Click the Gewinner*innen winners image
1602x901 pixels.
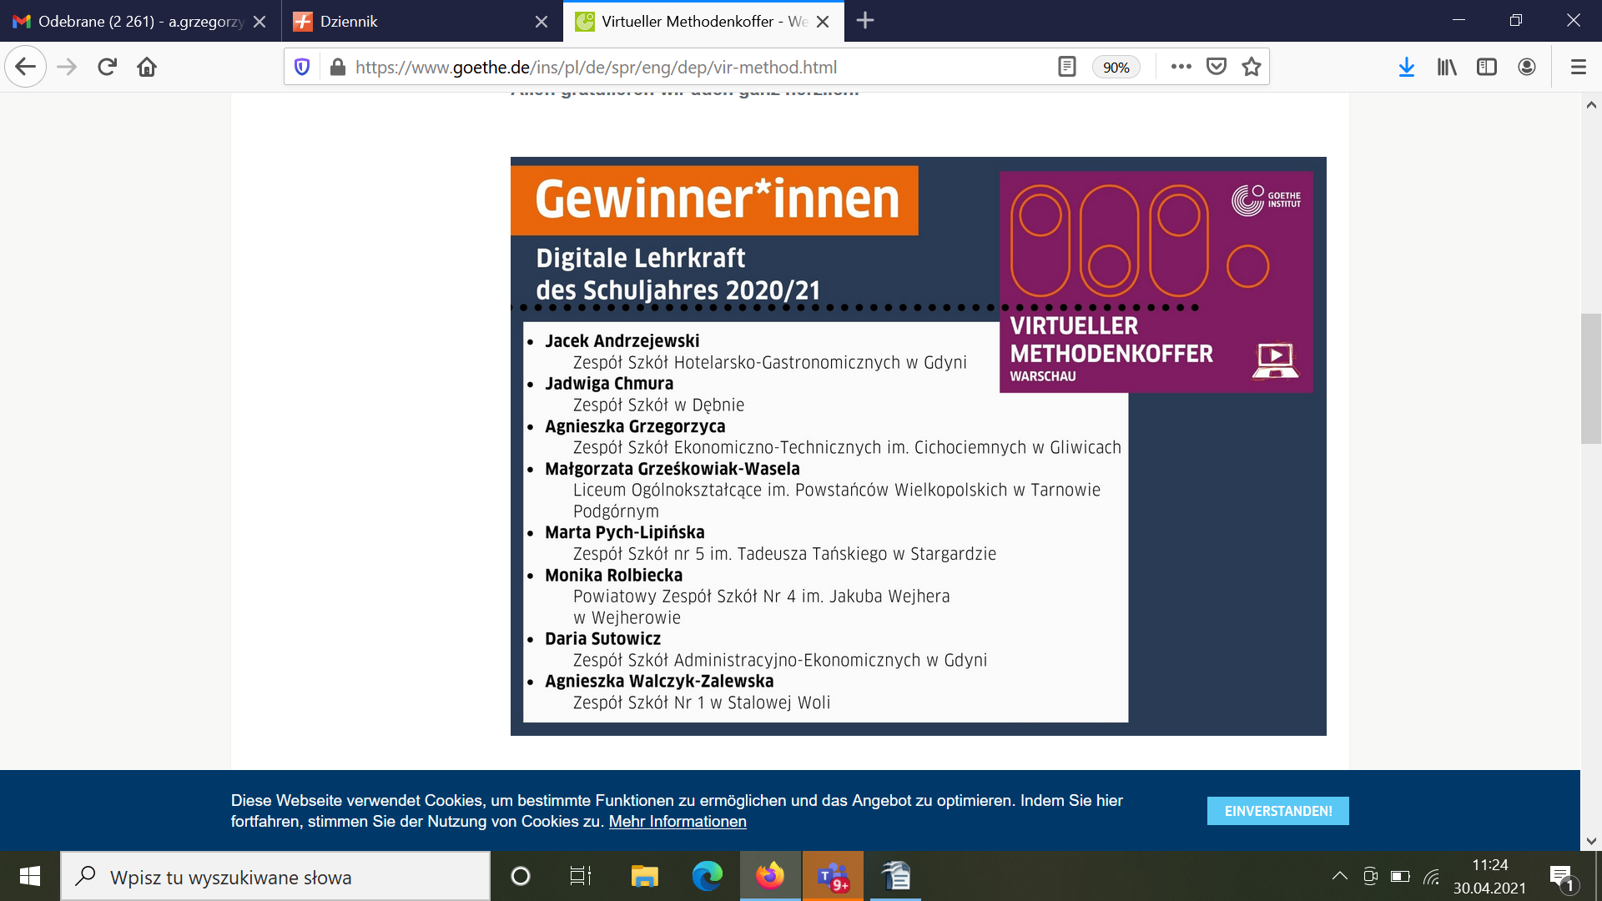[x=918, y=446]
